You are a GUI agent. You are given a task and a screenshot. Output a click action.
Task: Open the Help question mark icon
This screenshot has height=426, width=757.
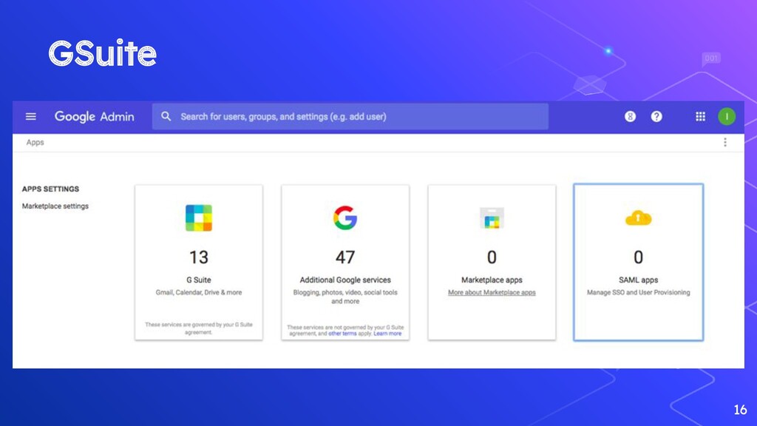pyautogui.click(x=656, y=116)
